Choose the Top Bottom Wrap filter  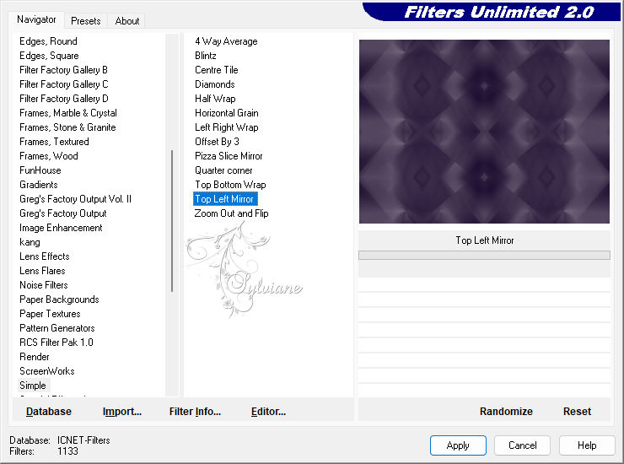(230, 185)
